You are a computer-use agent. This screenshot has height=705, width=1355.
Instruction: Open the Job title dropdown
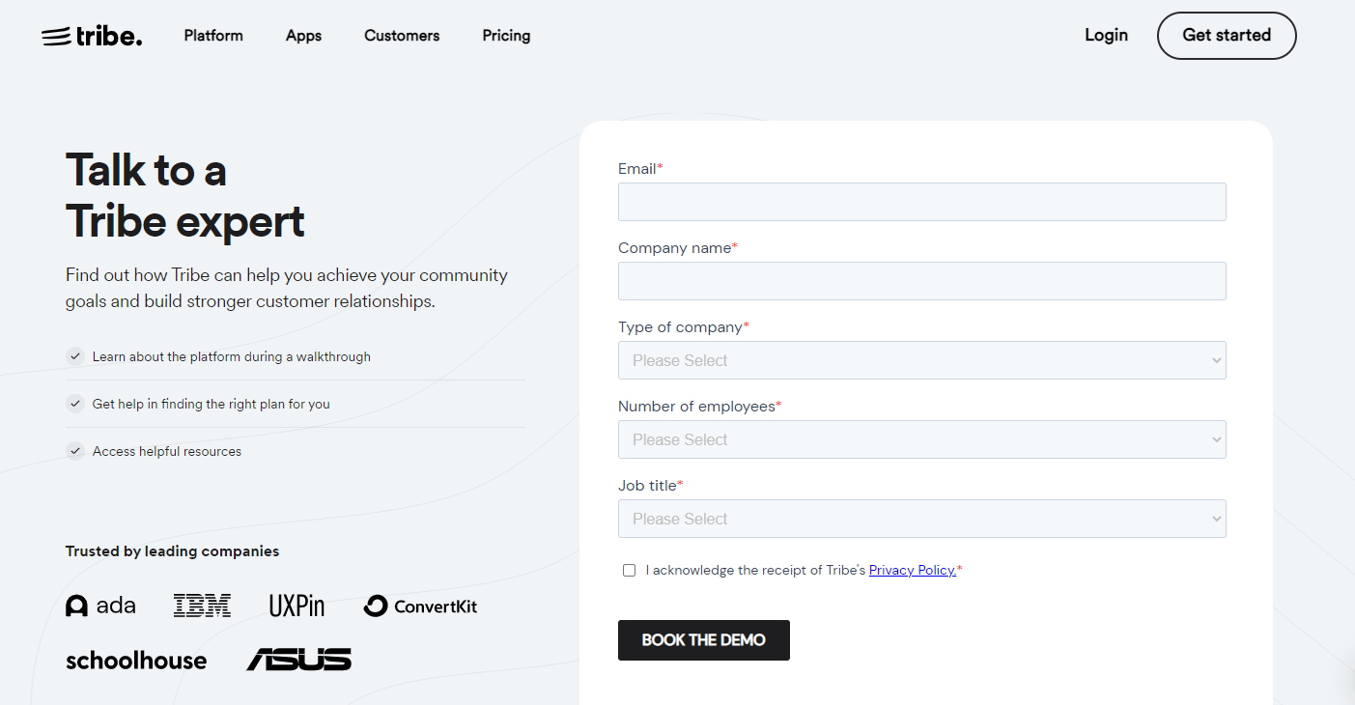click(922, 519)
